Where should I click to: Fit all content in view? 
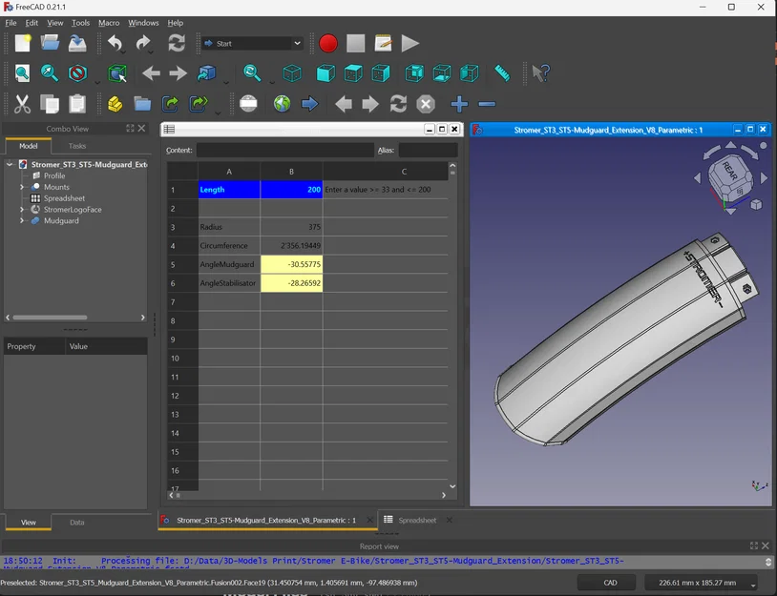(x=22, y=73)
